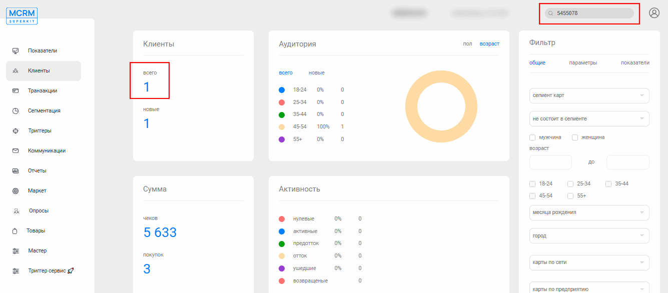The width and height of the screenshot is (668, 293).
Task: Click the Коммуникации envelope icon
Action: (x=16, y=151)
